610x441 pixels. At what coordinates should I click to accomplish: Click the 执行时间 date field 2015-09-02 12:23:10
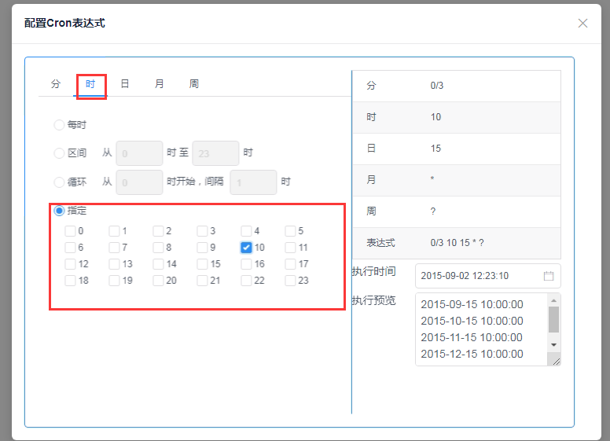point(488,276)
